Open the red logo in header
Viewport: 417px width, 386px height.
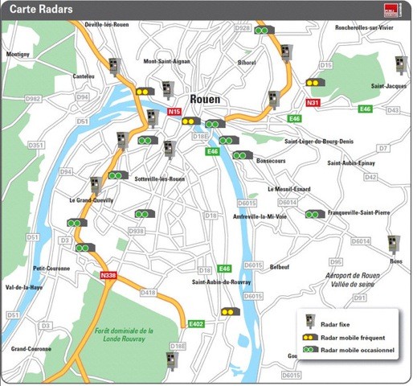click(392, 10)
